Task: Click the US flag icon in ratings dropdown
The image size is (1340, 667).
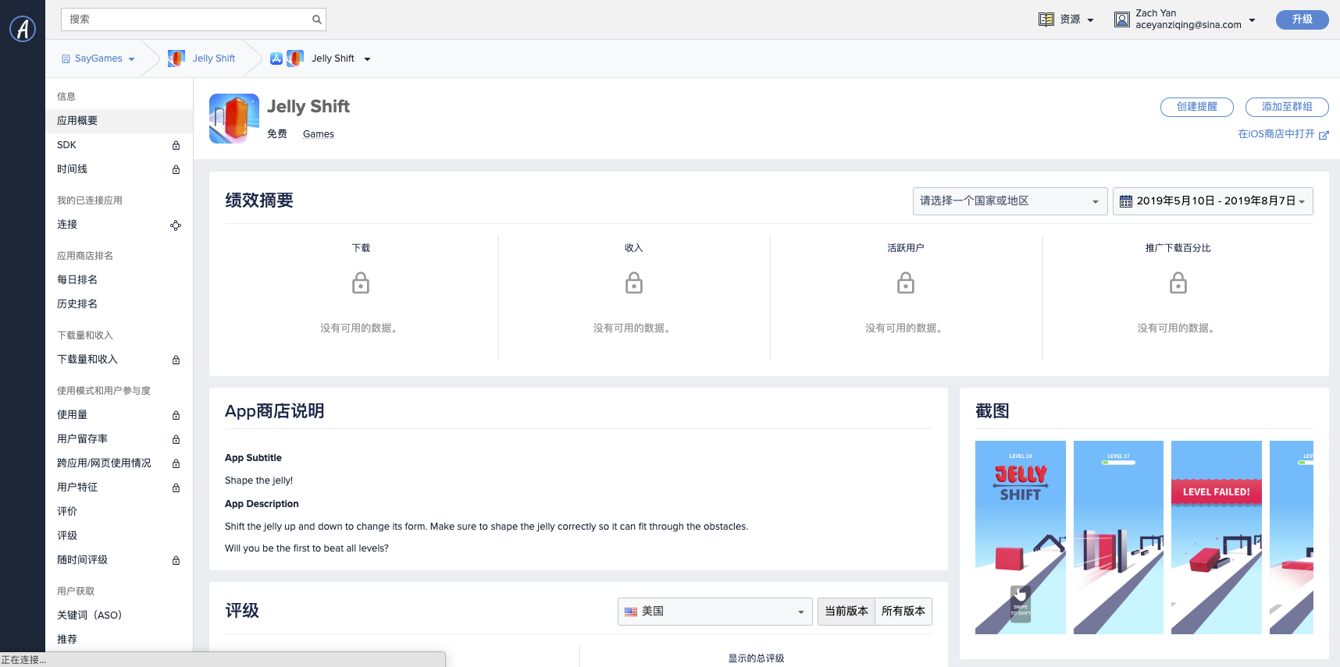Action: click(631, 612)
